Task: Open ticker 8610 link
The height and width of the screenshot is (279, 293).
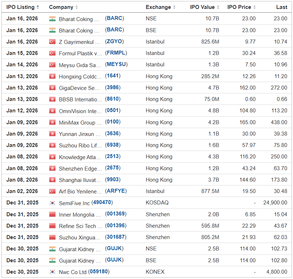Action: 113,99
